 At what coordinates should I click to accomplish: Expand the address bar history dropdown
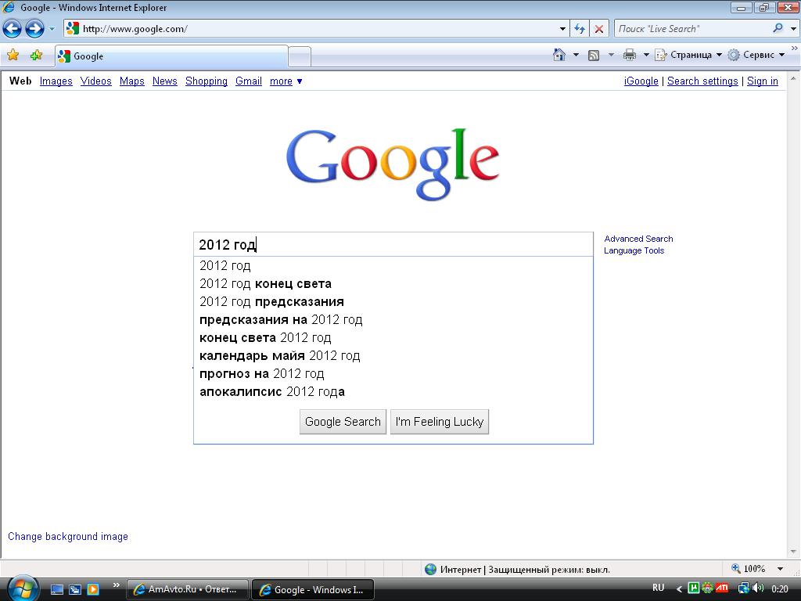pos(562,29)
